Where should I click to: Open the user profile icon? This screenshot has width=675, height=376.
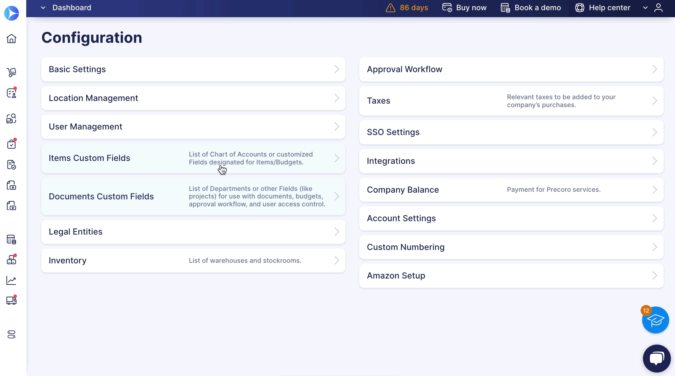[x=658, y=8]
